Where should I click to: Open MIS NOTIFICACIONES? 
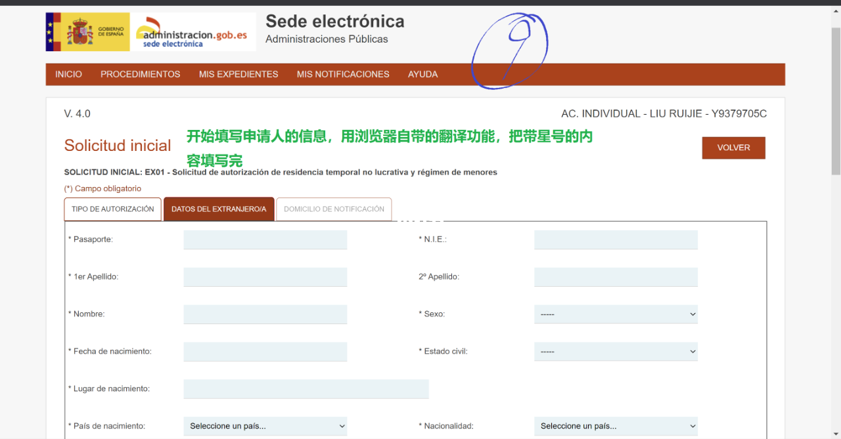343,74
